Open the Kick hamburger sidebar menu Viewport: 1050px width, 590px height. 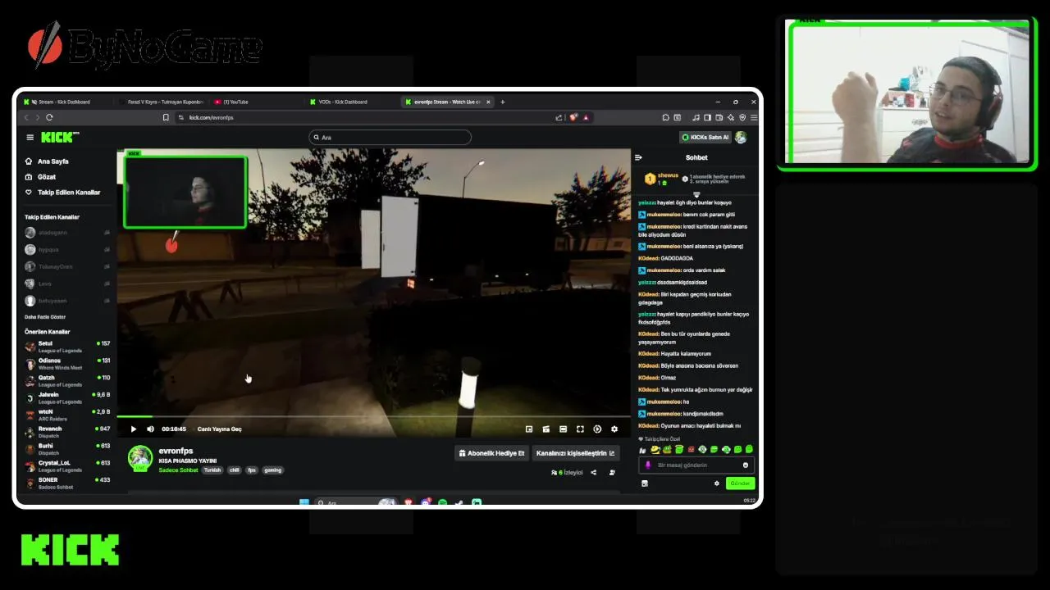30,137
